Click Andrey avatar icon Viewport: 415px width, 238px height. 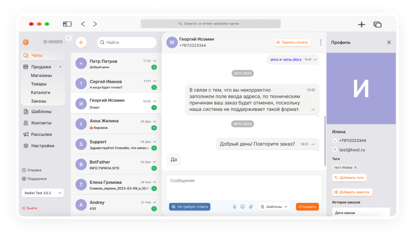point(81,205)
